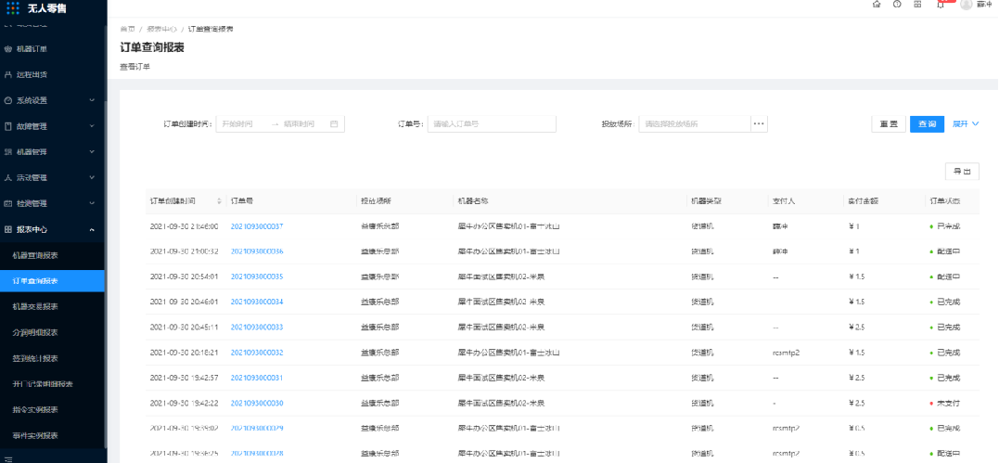999x463 pixels.
Task: Click 首页 in the breadcrumb
Action: [x=127, y=30]
